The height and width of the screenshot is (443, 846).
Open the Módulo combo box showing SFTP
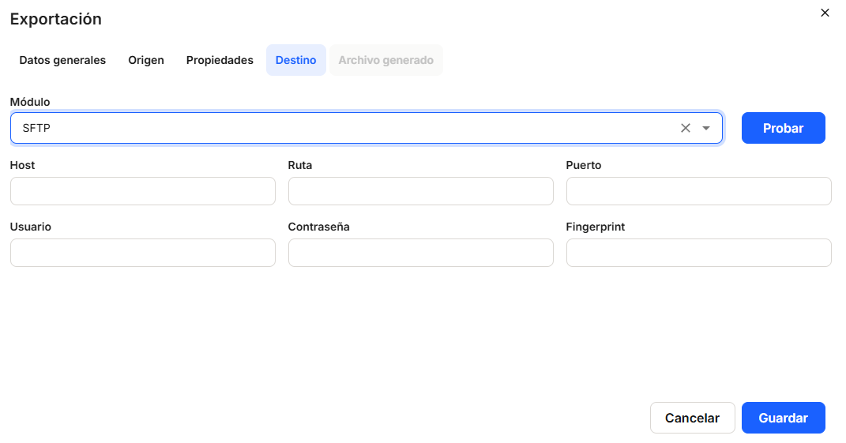pyautogui.click(x=340, y=128)
